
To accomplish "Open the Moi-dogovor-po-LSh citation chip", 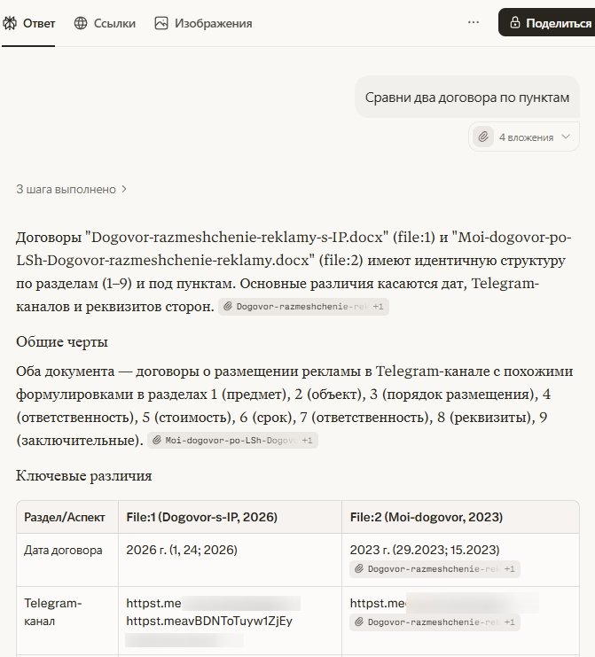I will [232, 440].
